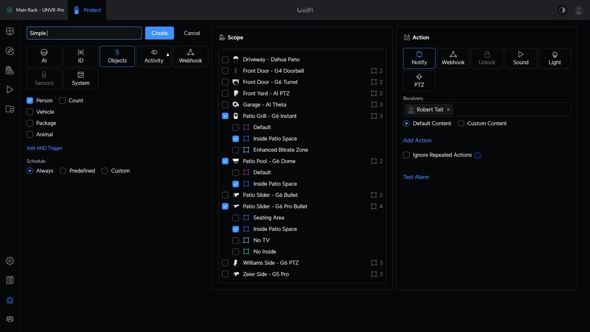Choose the Sound action
This screenshot has height=332, width=590.
(x=521, y=58)
